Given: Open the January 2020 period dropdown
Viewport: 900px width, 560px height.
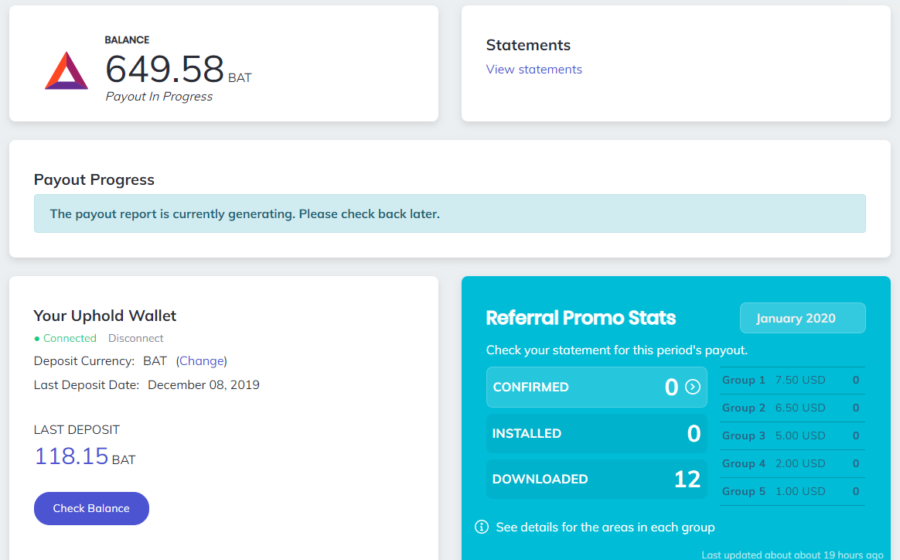Looking at the screenshot, I should [803, 318].
